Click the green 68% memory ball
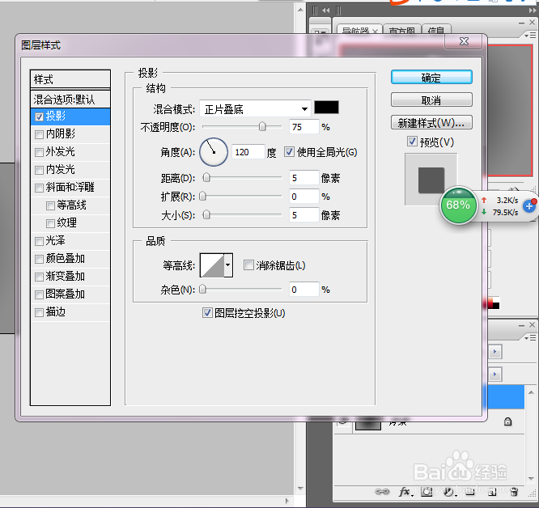This screenshot has height=508, width=539. click(x=458, y=205)
